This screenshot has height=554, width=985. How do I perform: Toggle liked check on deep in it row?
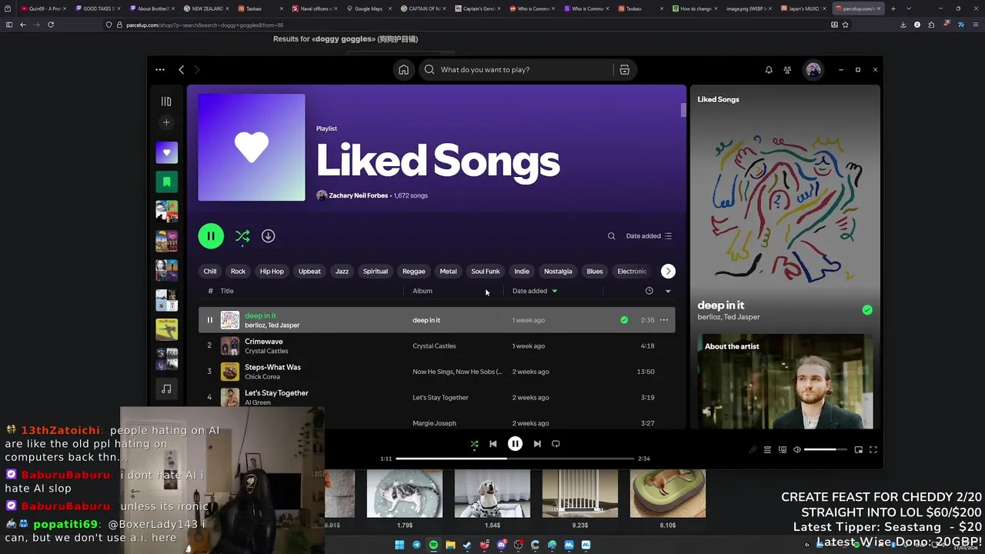(x=624, y=320)
